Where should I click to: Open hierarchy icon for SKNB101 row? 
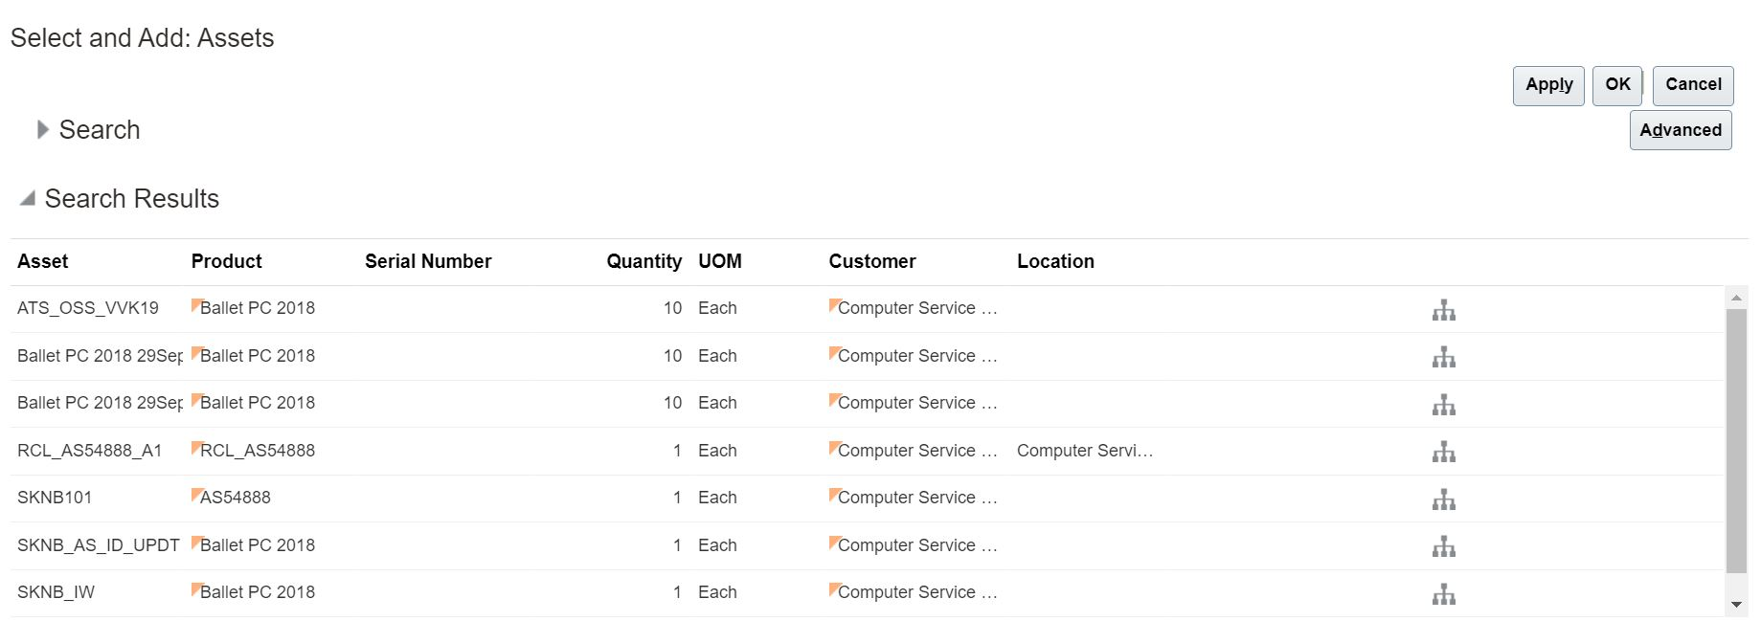(x=1443, y=499)
